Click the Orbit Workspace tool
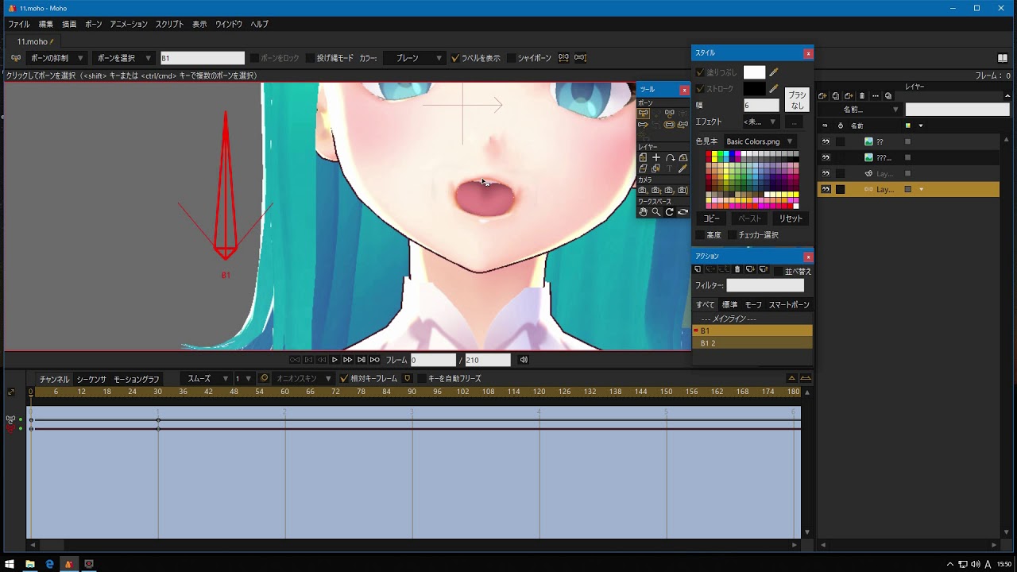 pos(683,212)
